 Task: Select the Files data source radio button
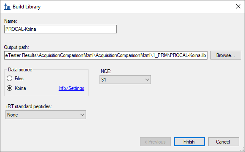10,79
